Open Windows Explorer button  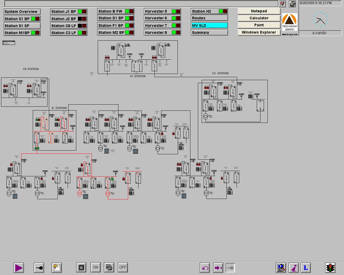click(259, 32)
